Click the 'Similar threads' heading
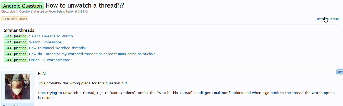 [x=19, y=30]
